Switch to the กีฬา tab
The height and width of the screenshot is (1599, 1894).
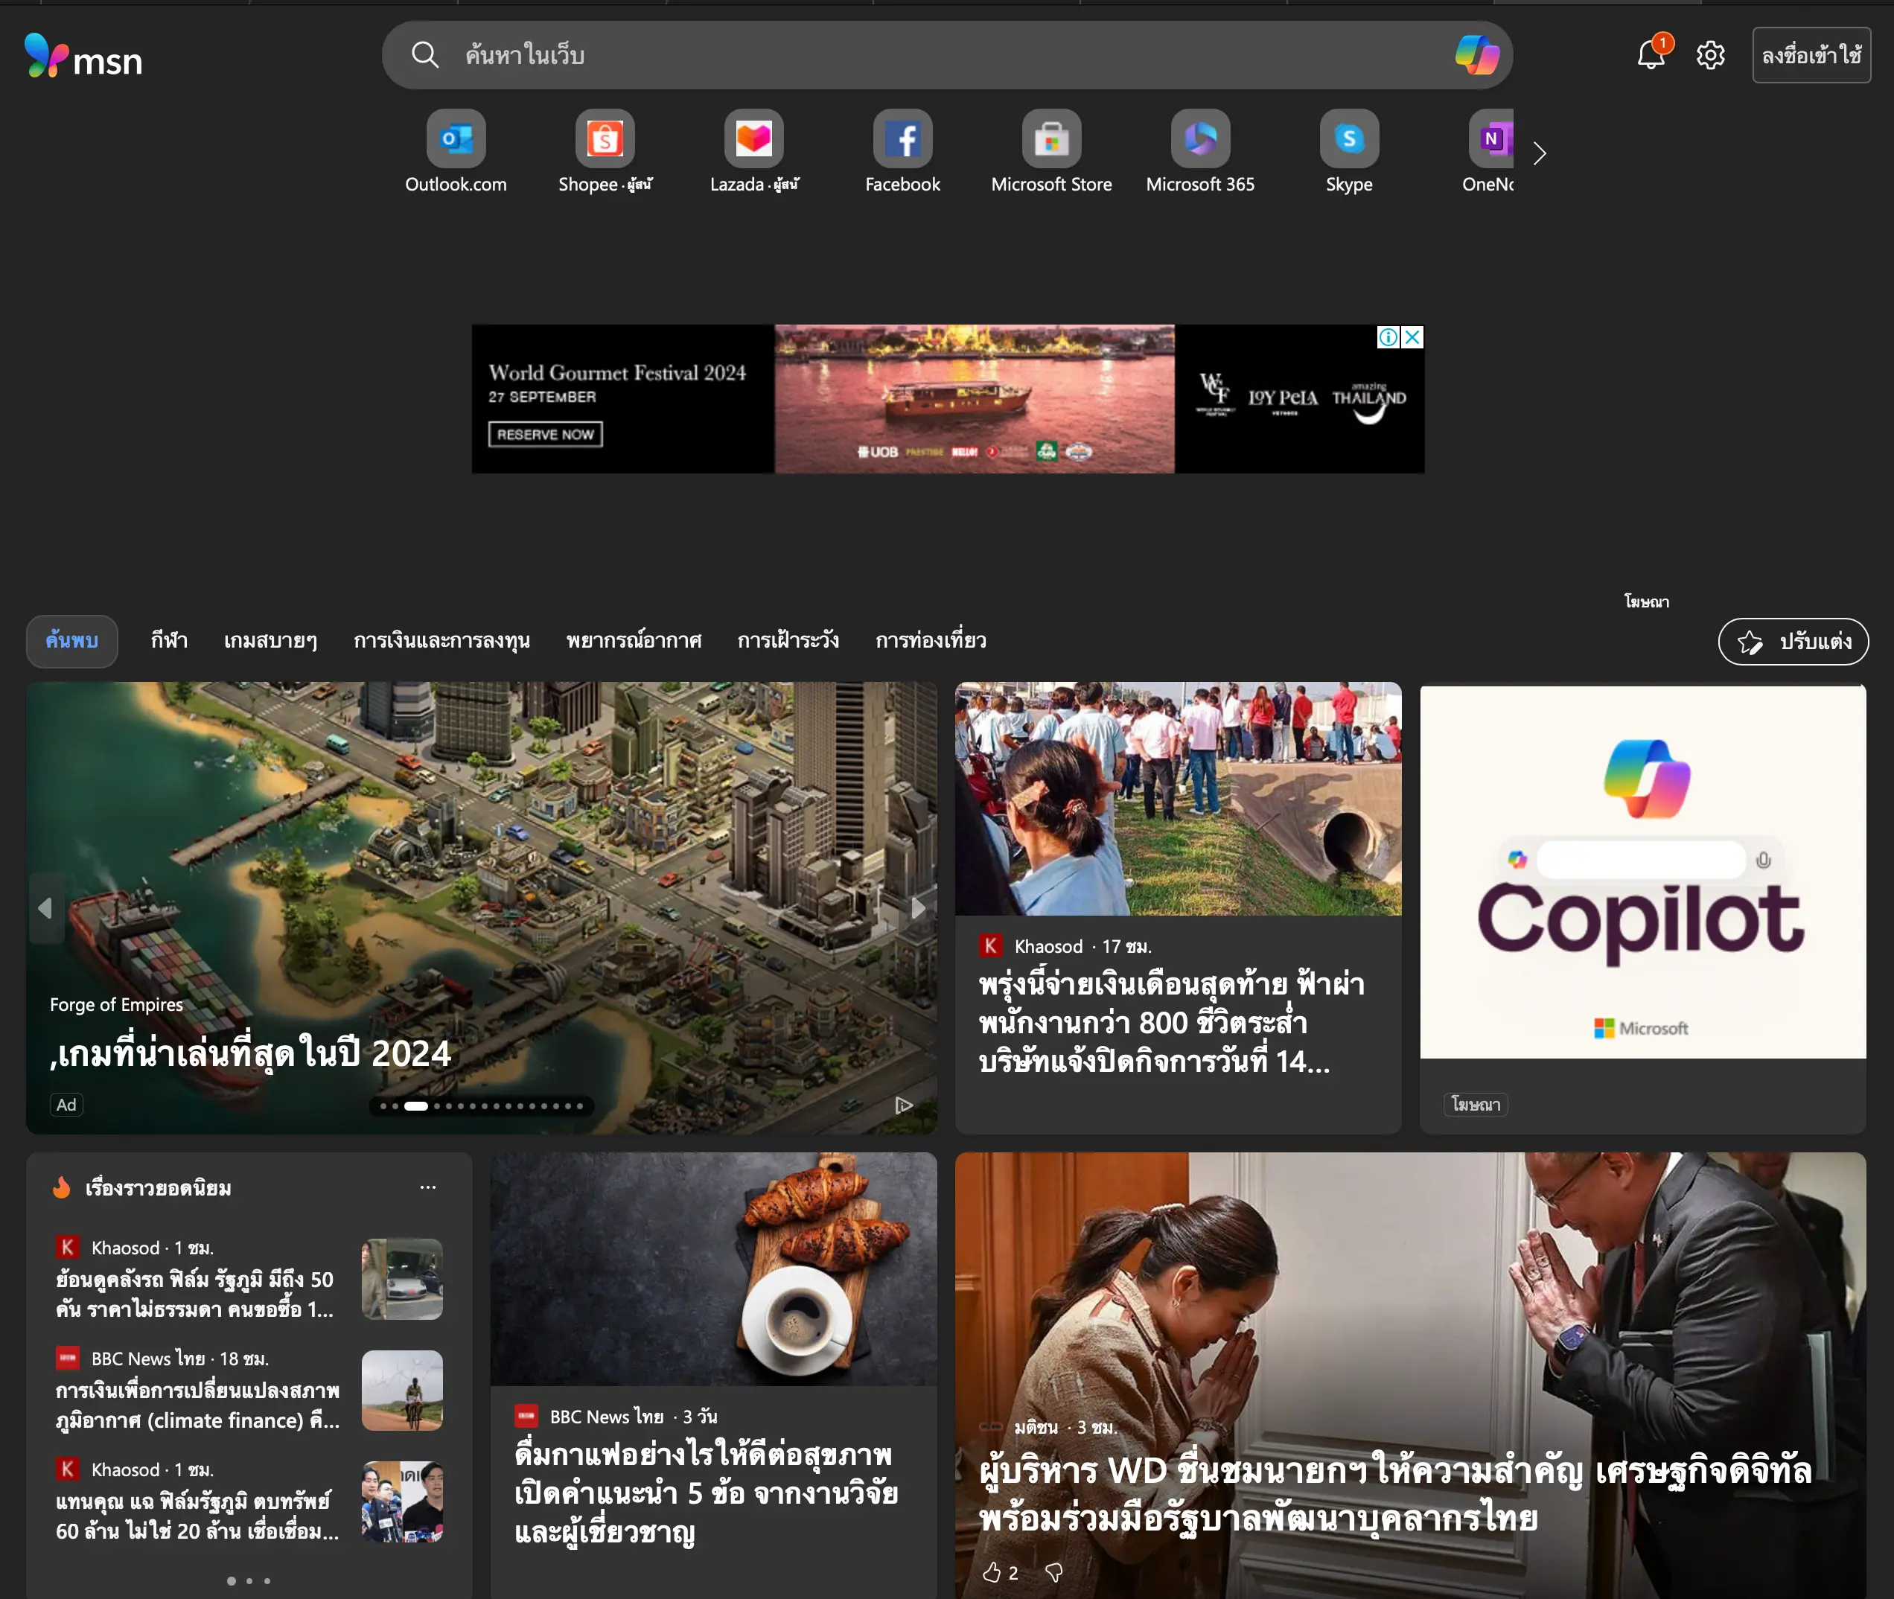(170, 641)
